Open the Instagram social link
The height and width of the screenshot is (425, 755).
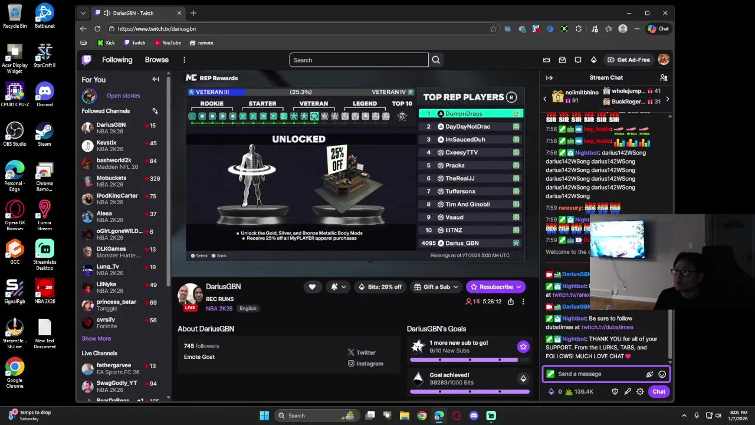[x=366, y=364]
